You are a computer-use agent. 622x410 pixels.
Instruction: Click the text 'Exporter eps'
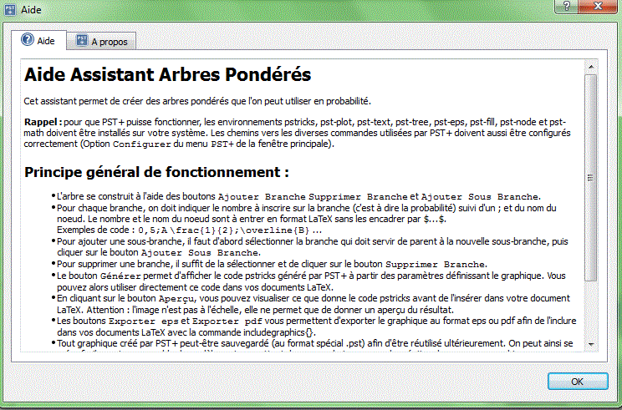(144, 321)
